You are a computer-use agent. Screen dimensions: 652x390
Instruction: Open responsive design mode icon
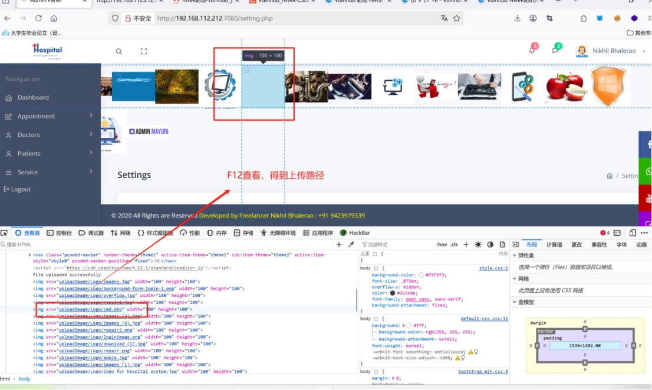click(633, 233)
